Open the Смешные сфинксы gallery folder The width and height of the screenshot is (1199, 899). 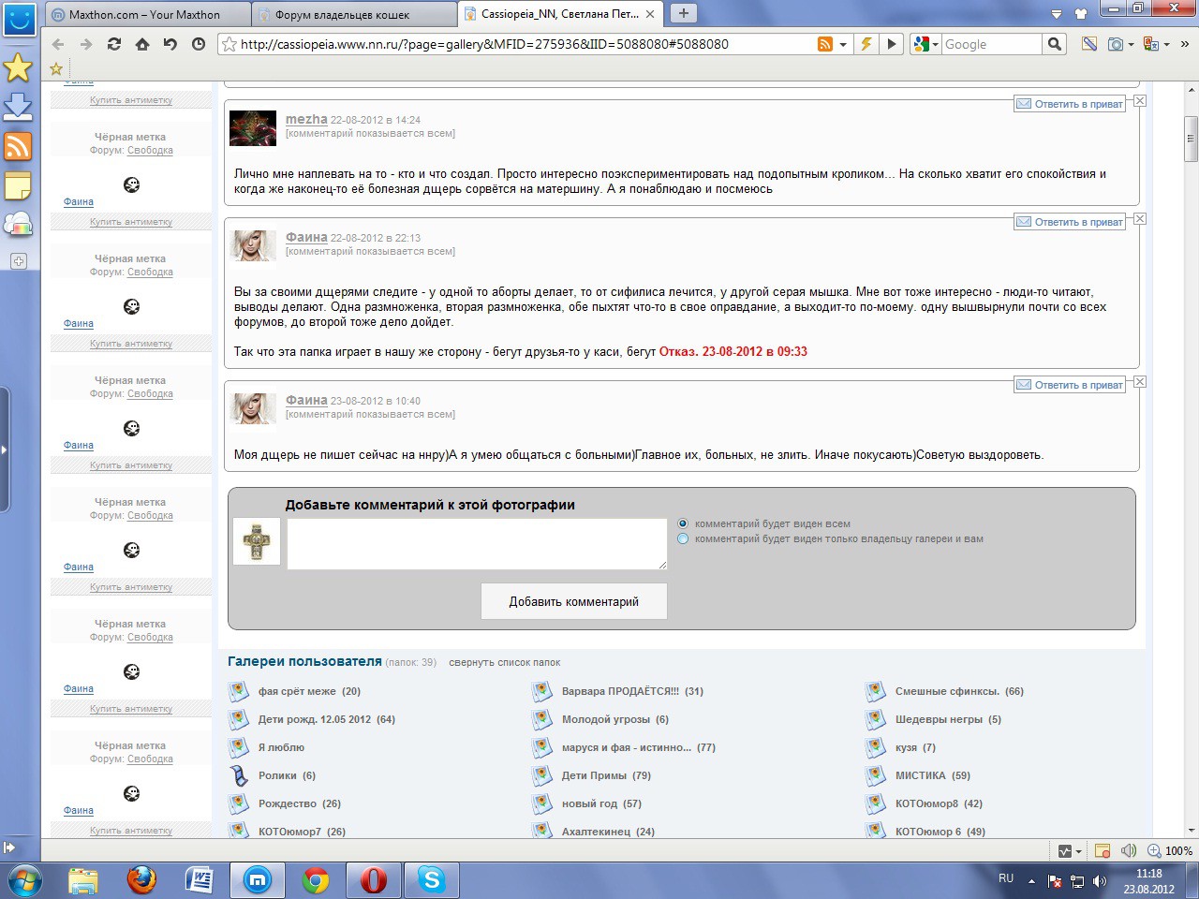pos(947,691)
